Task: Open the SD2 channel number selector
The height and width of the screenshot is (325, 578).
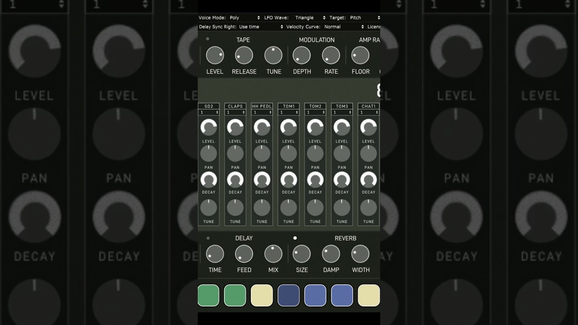Action: pos(209,112)
